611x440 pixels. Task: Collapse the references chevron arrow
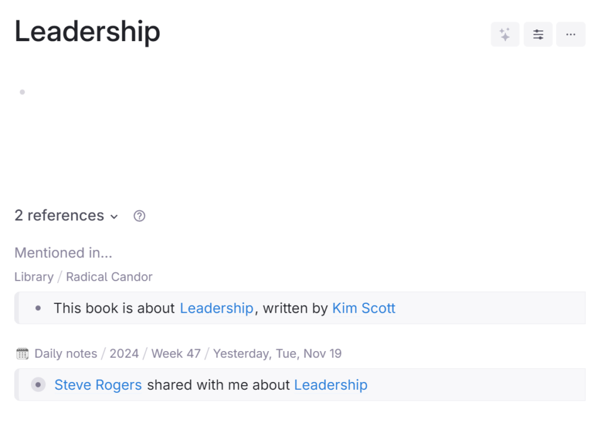(115, 217)
